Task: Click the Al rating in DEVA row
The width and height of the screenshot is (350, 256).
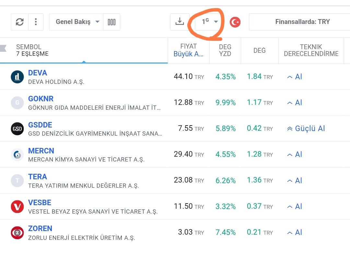Action: coord(294,77)
